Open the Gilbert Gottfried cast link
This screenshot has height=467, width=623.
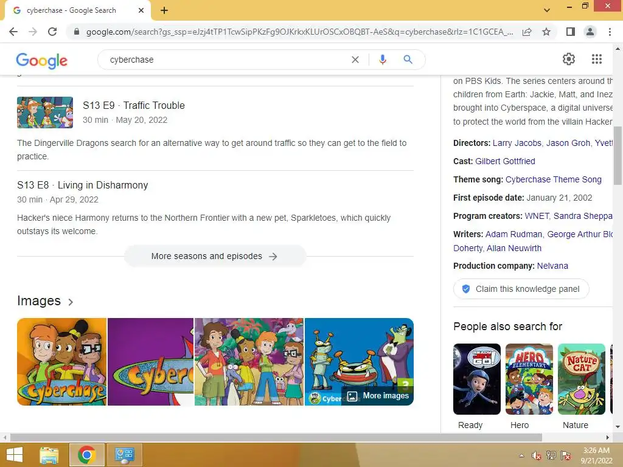505,161
